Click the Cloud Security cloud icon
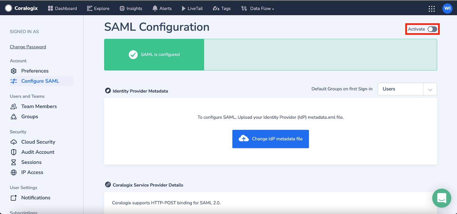Image resolution: width=457 pixels, height=214 pixels. (x=13, y=142)
